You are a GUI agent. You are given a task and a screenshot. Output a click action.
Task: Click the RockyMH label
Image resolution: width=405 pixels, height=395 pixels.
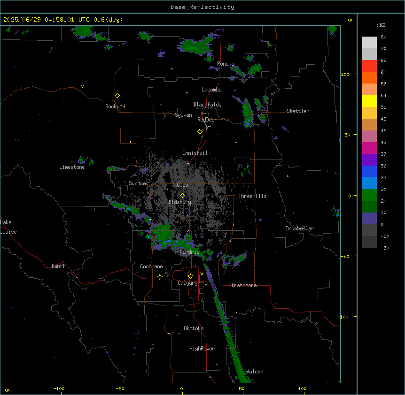point(115,106)
